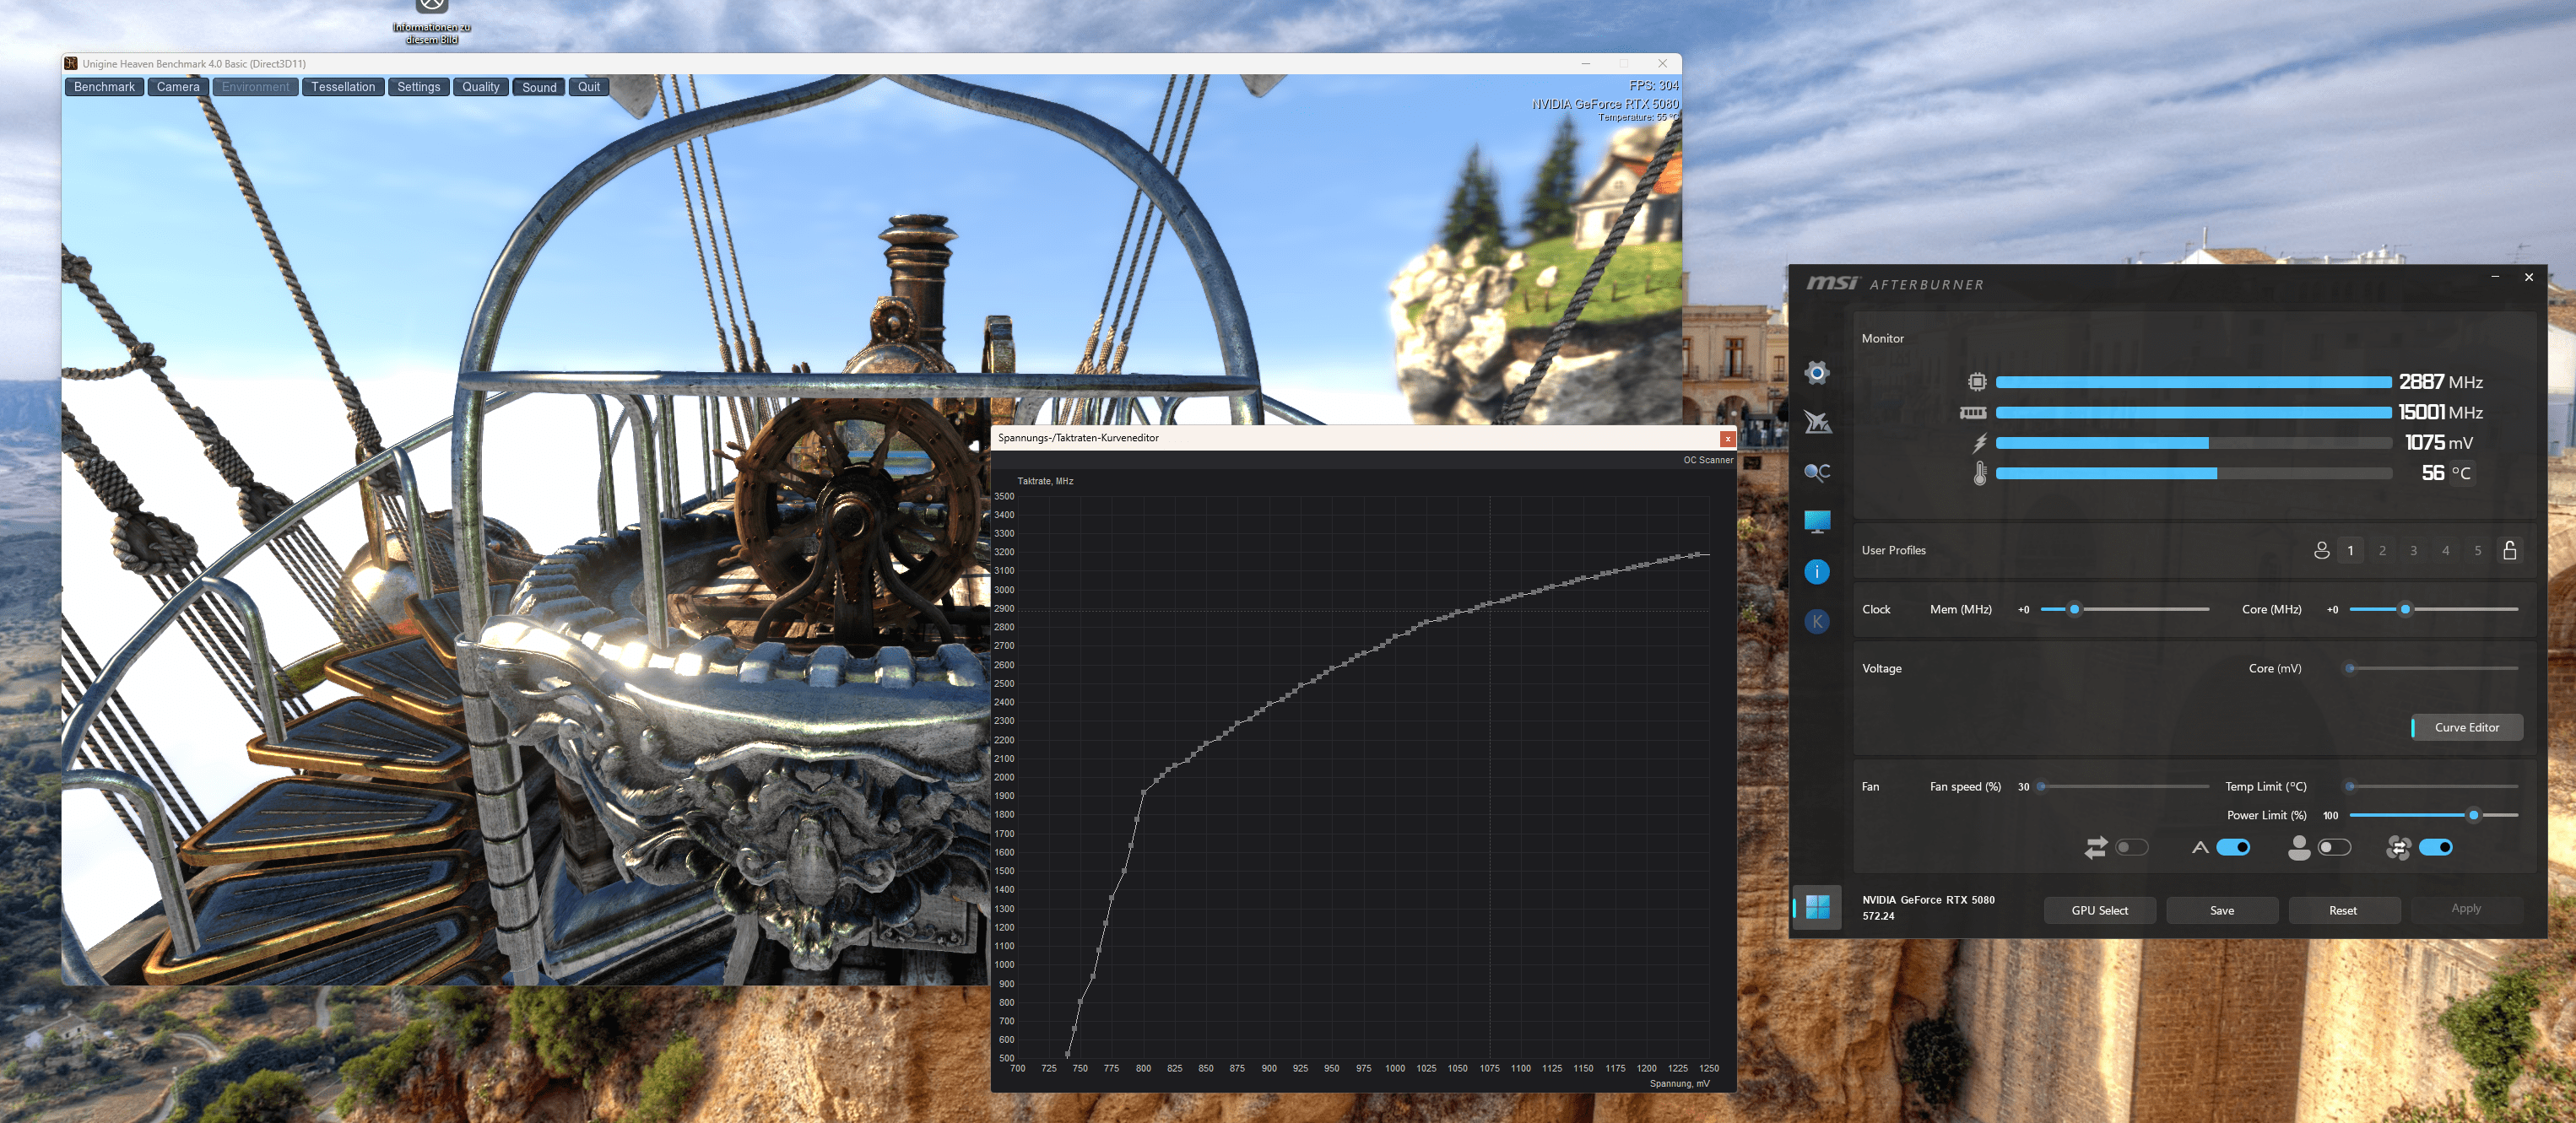
Task: Click the Core (mV) voltage slider
Action: [x=2433, y=668]
